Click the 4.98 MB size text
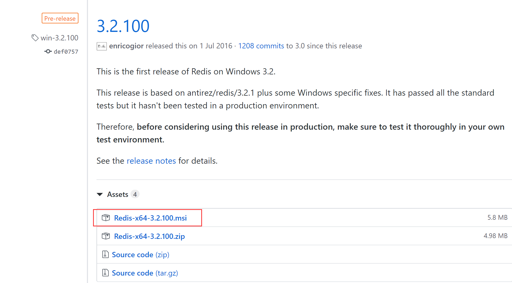The image size is (512, 283). [x=496, y=236]
